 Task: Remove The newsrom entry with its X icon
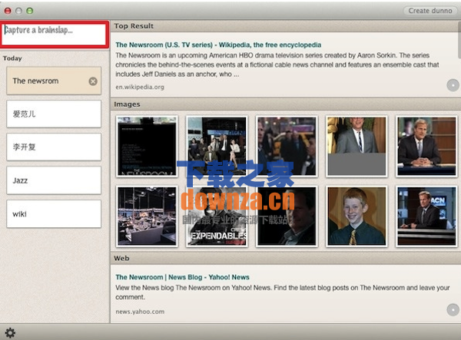93,81
